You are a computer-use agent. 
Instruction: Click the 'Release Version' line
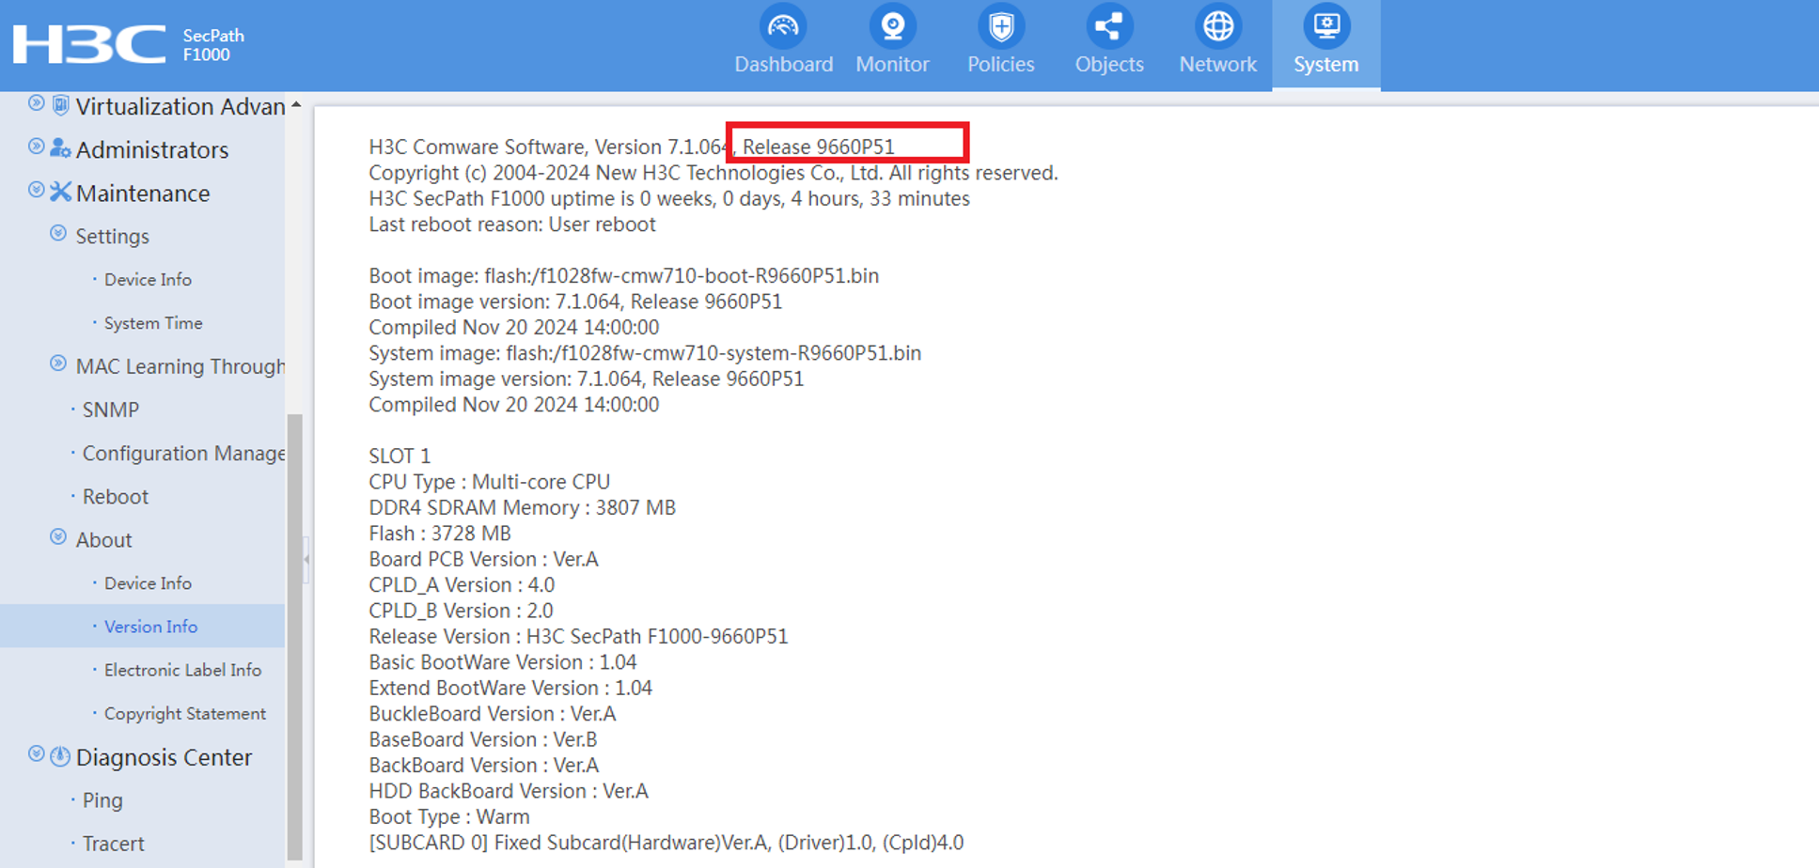pyautogui.click(x=578, y=637)
